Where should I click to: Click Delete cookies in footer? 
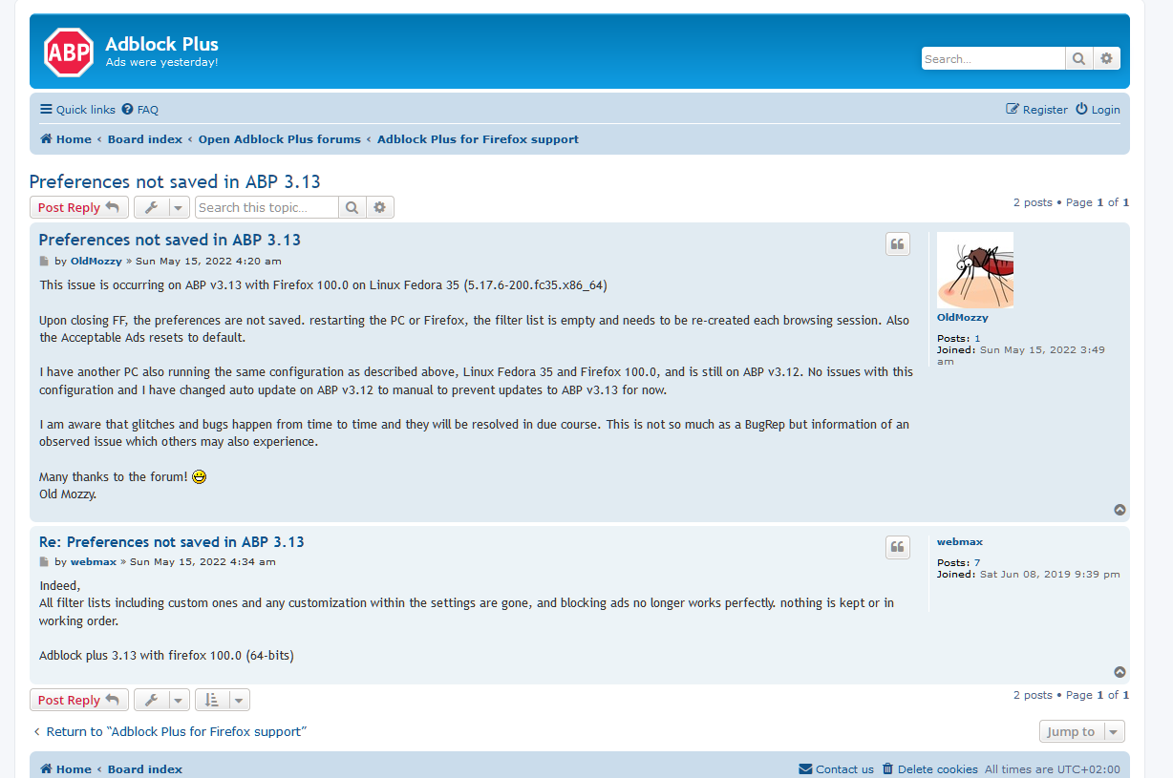(930, 769)
